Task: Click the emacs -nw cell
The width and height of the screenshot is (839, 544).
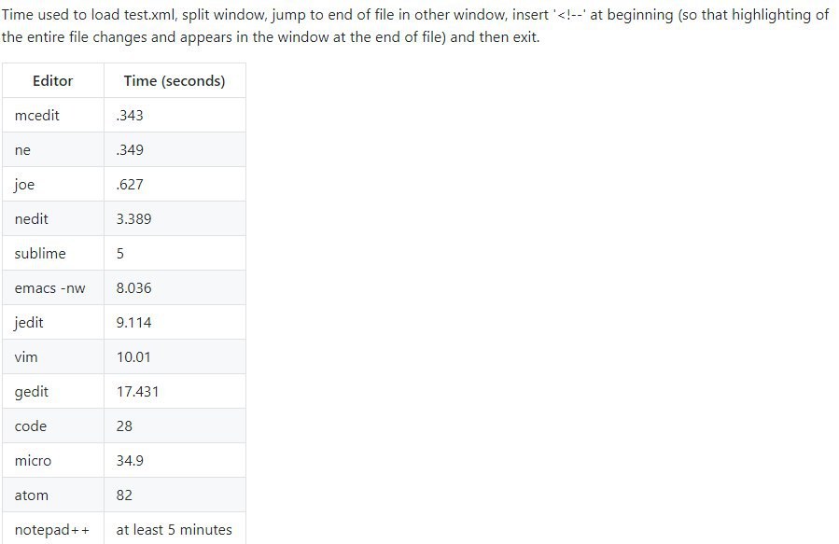Action: (53, 287)
